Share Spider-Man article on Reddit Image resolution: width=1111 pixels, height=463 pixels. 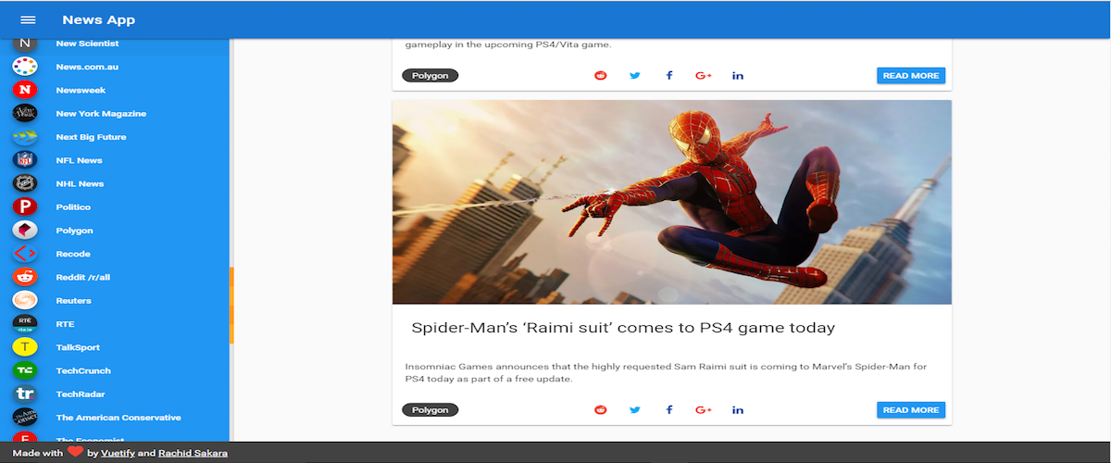click(601, 409)
